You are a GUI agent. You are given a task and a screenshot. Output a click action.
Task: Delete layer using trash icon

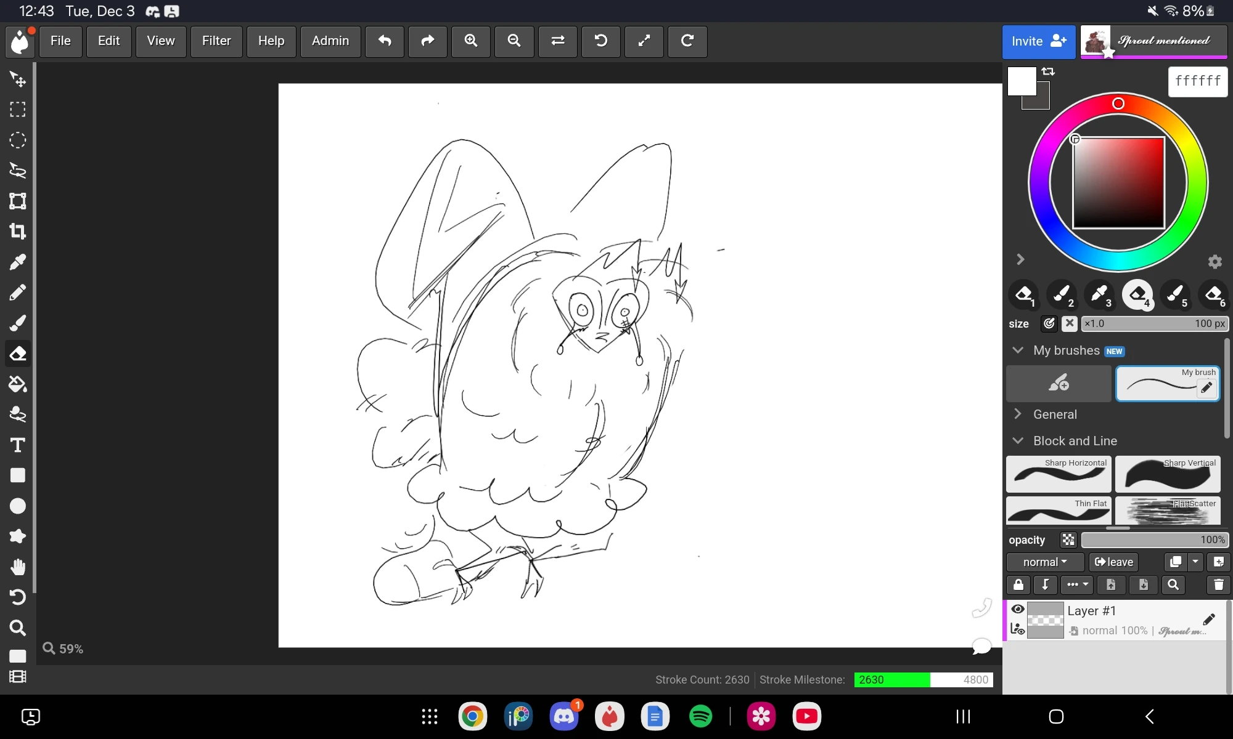coord(1218,585)
